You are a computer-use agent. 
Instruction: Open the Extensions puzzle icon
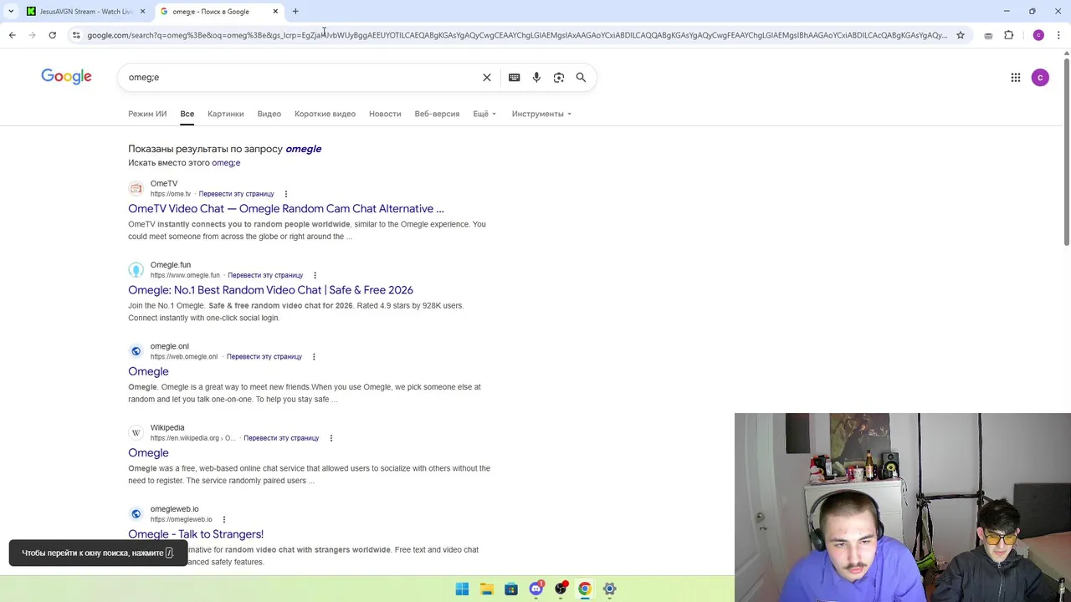coord(1009,35)
